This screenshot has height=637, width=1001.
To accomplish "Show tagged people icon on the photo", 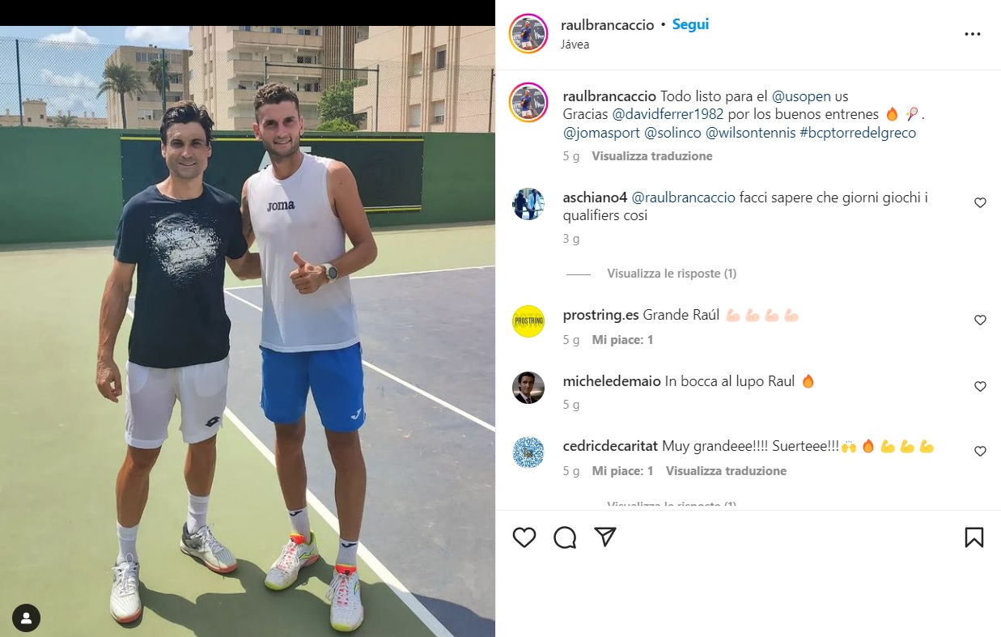I will [x=27, y=619].
